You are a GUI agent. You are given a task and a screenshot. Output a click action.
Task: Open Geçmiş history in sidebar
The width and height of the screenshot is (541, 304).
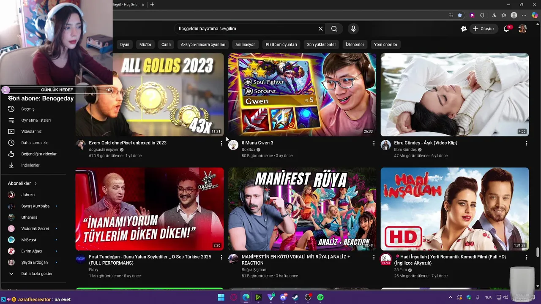[28, 109]
